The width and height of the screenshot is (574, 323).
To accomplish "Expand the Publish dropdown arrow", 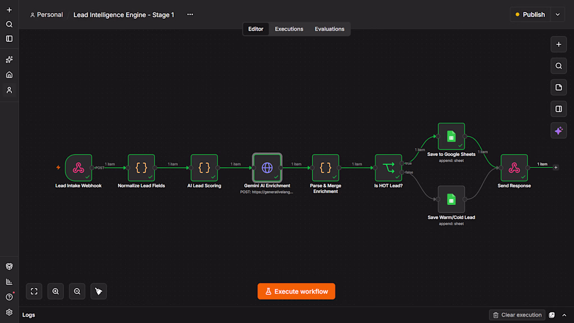I will pyautogui.click(x=558, y=15).
